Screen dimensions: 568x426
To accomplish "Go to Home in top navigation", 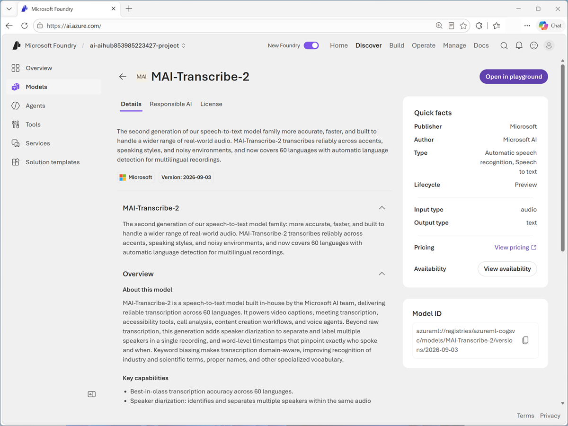I will (x=339, y=45).
